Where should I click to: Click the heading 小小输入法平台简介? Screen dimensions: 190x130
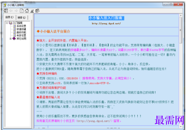[53, 31]
